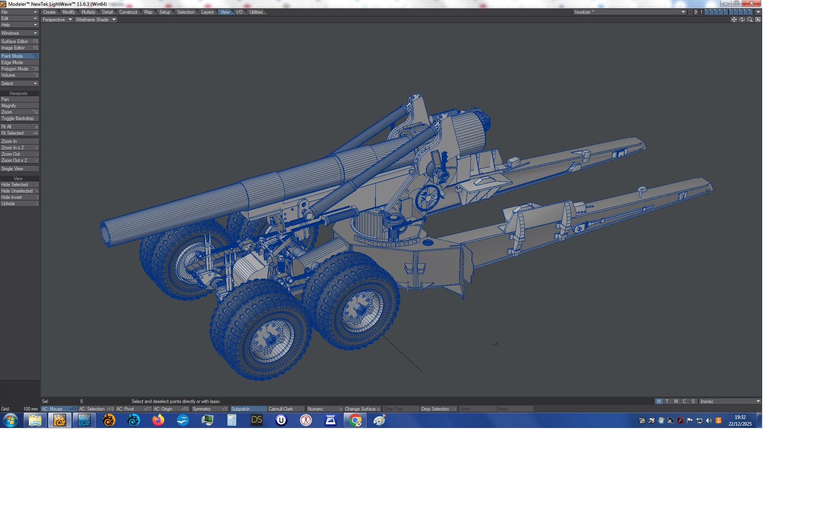Open the calculator taskbar icon
The width and height of the screenshot is (822, 513).
(x=232, y=420)
